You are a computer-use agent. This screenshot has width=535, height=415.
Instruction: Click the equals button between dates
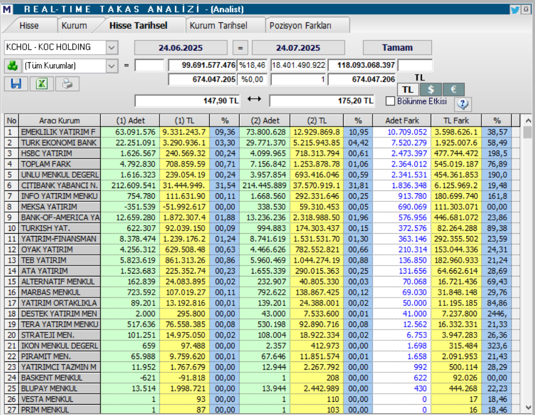[x=240, y=47]
